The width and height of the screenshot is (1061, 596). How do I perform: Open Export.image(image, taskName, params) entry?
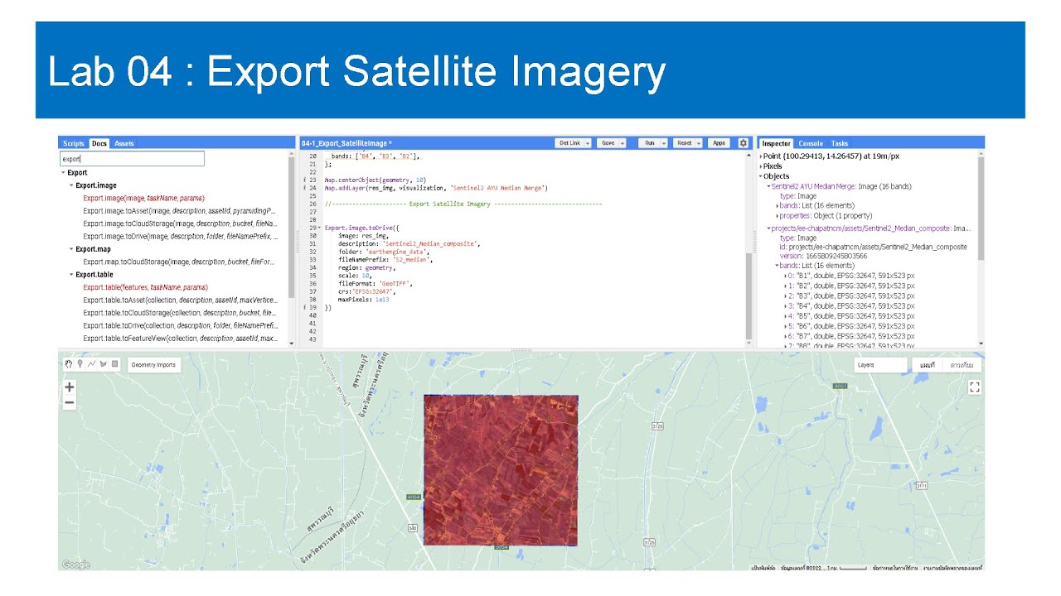pyautogui.click(x=143, y=199)
